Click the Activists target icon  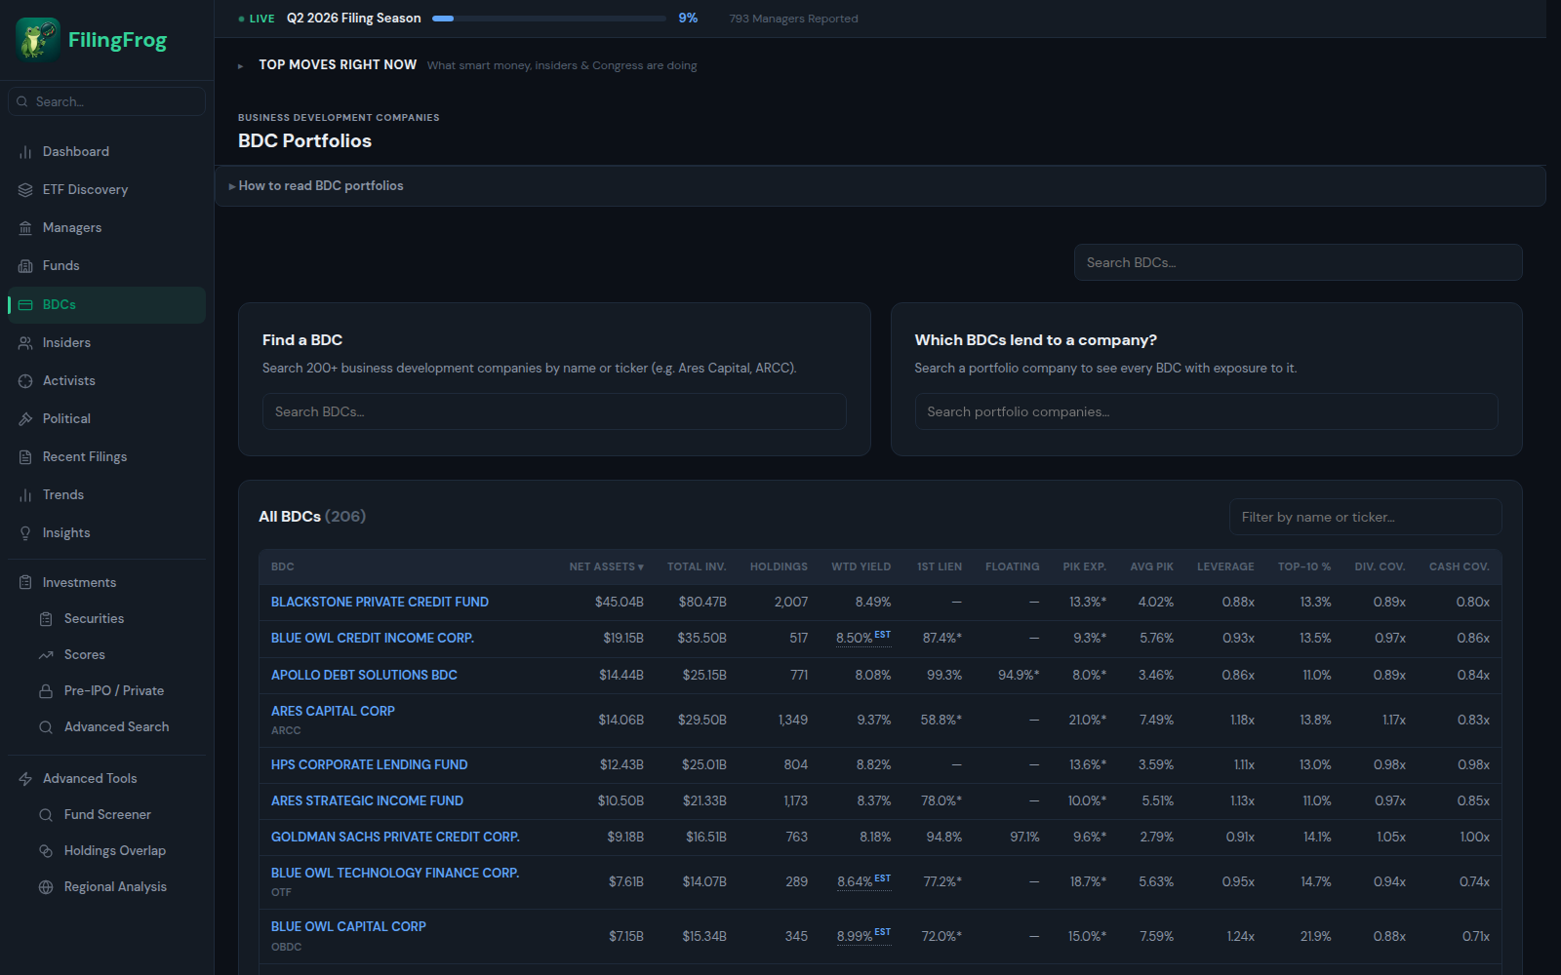[25, 381]
